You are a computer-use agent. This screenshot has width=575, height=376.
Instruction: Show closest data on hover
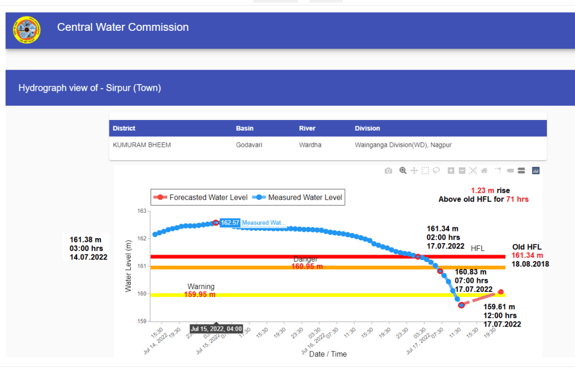(510, 170)
